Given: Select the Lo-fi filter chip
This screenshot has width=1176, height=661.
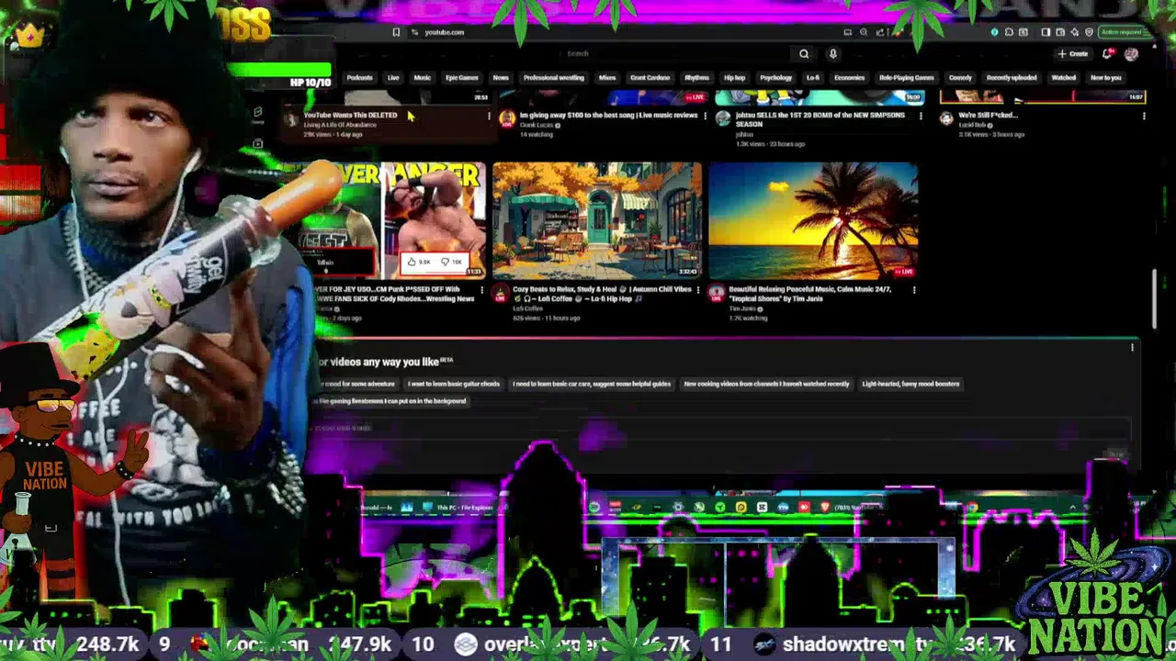Looking at the screenshot, I should 813,78.
